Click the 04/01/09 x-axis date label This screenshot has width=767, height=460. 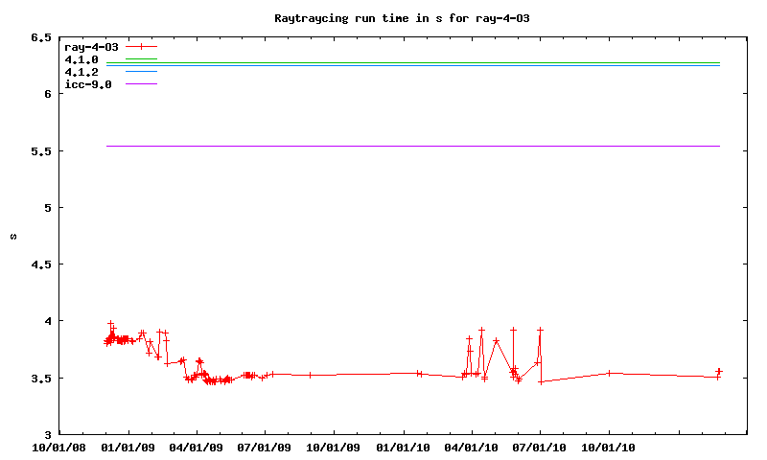coord(198,447)
